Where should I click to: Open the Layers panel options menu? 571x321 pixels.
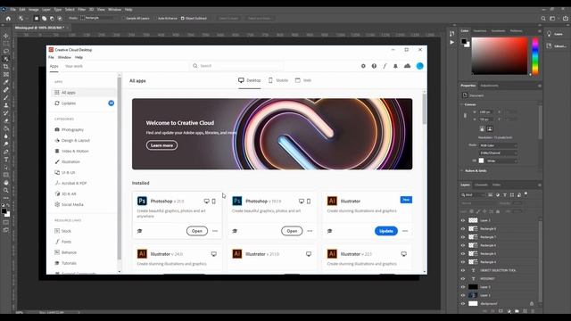[539, 185]
